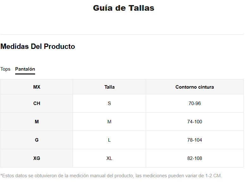Image resolution: width=245 pixels, height=182 pixels.
Task: Click the S size cell
Action: (109, 103)
